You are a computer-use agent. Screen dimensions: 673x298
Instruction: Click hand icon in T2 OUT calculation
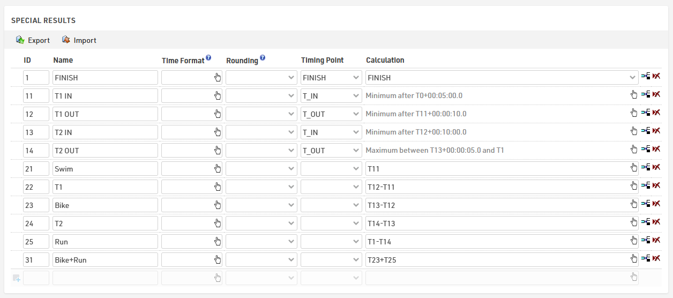click(634, 150)
